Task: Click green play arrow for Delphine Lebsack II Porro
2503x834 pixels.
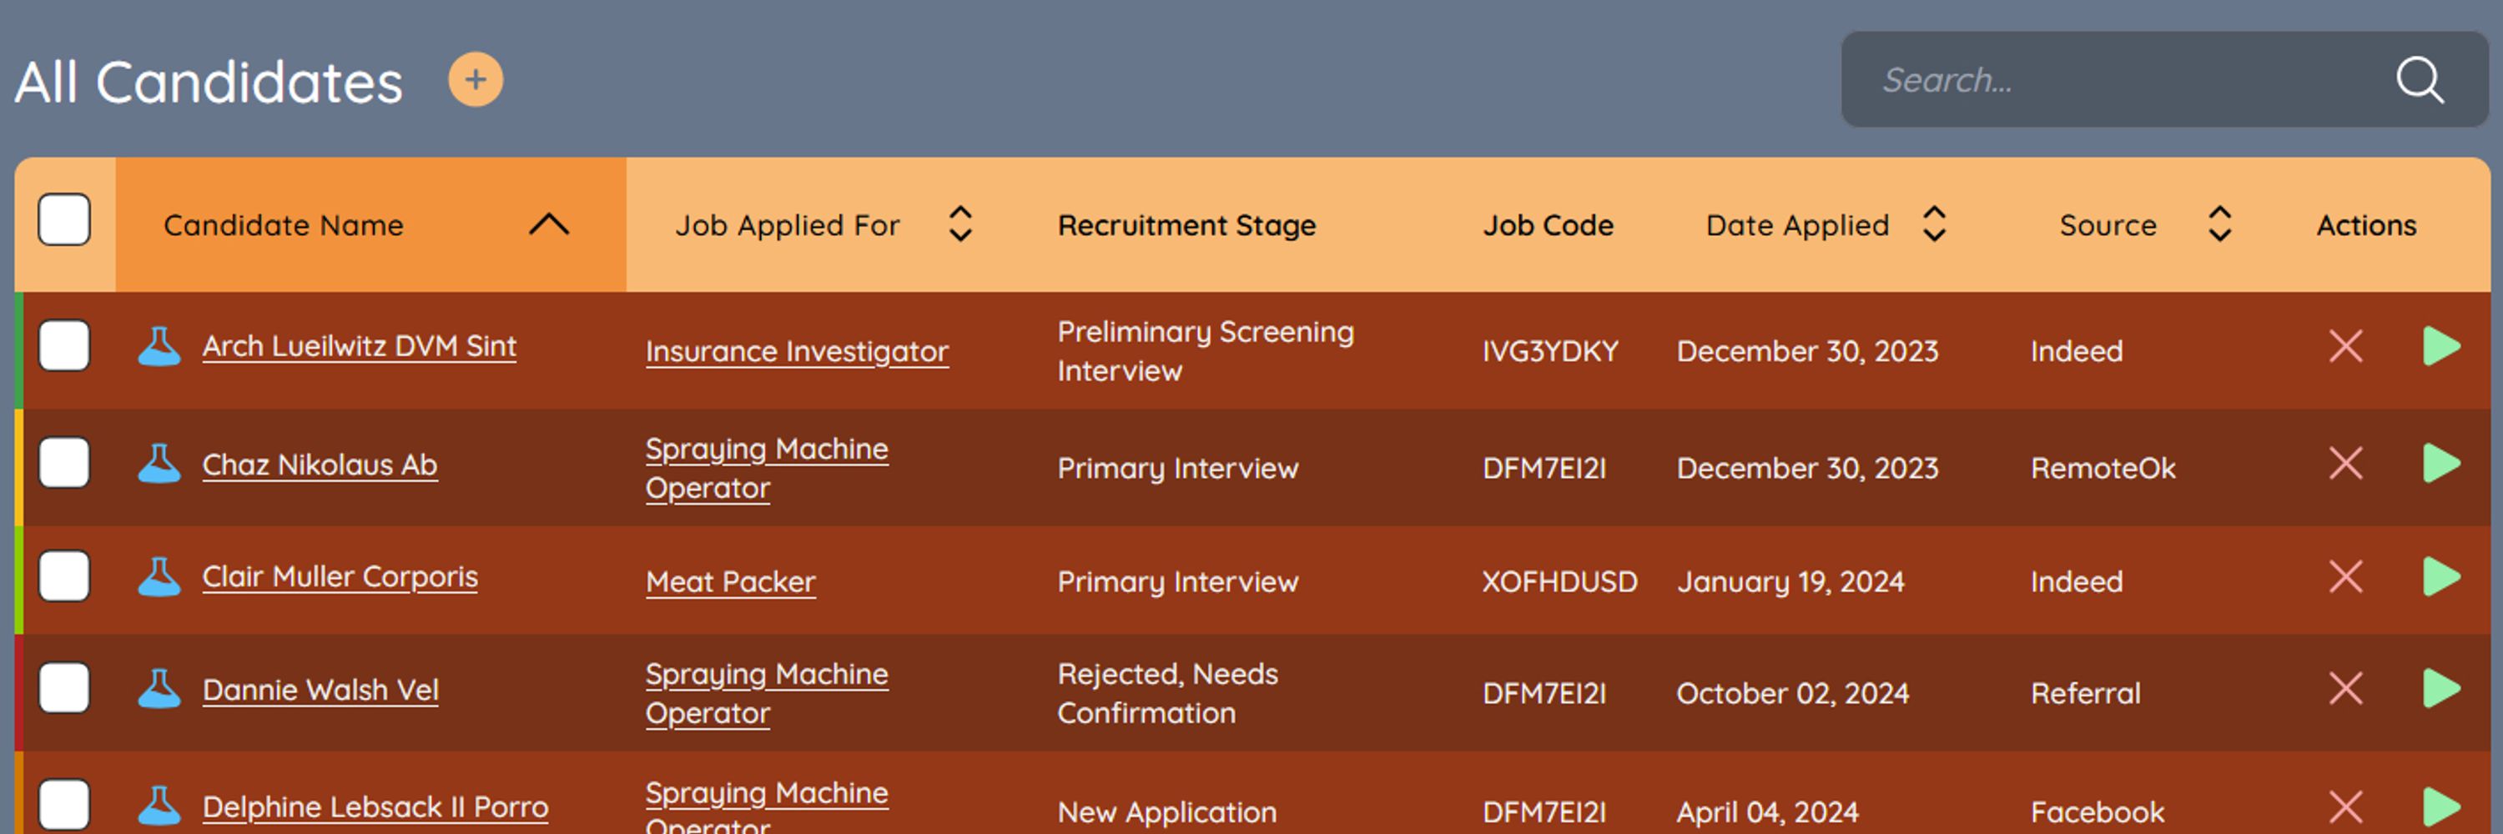Action: tap(2440, 806)
